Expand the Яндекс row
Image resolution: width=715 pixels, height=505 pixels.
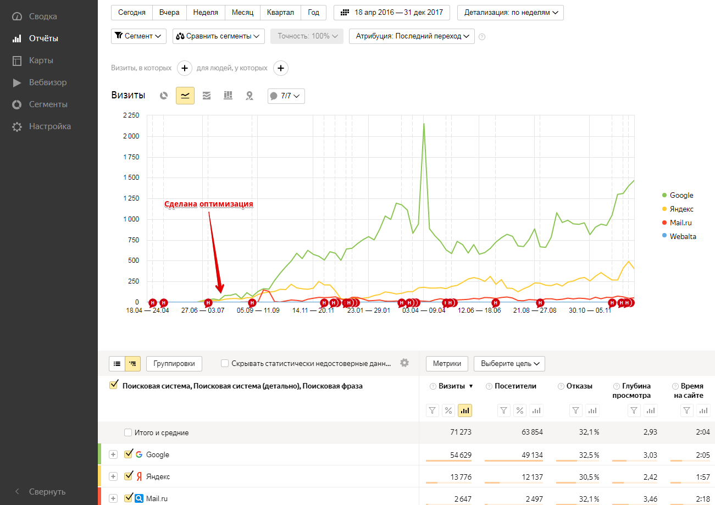pos(113,476)
